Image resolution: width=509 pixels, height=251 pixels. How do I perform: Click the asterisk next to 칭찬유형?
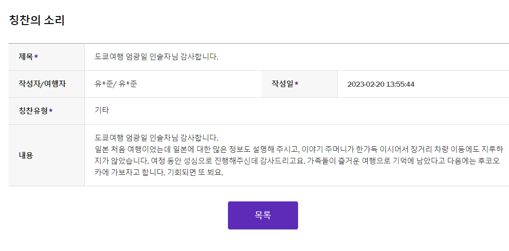[51, 111]
